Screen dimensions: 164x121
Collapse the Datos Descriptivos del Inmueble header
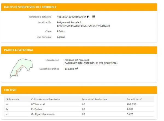coord(30,7)
